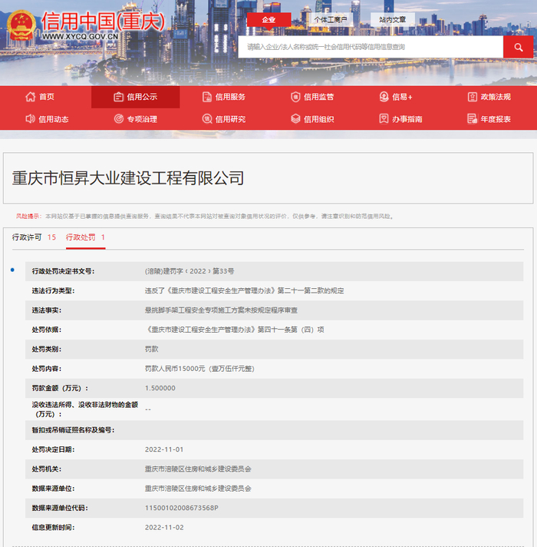This screenshot has width=537, height=547.
Task: Go to 办事指南 in navigation
Action: point(407,119)
